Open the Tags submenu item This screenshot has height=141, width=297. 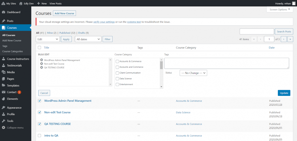click(x=5, y=46)
